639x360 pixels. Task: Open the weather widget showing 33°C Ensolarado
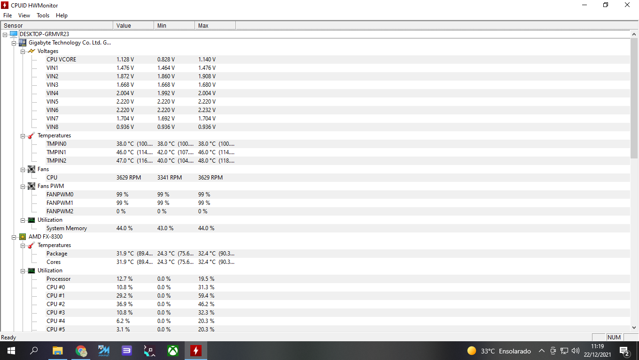(x=499, y=351)
